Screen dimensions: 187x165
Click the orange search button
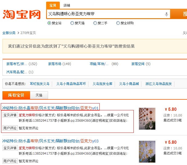(179, 14)
